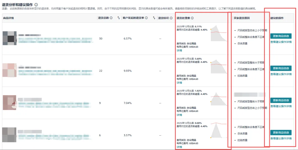
Task: Click 2025年12月比率: 1.92% text
Action: click(x=189, y=91)
